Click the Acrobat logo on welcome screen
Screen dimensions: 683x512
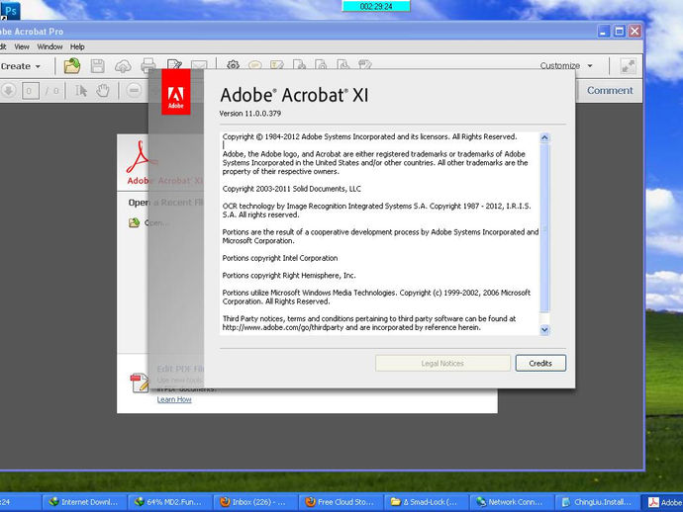(x=140, y=157)
